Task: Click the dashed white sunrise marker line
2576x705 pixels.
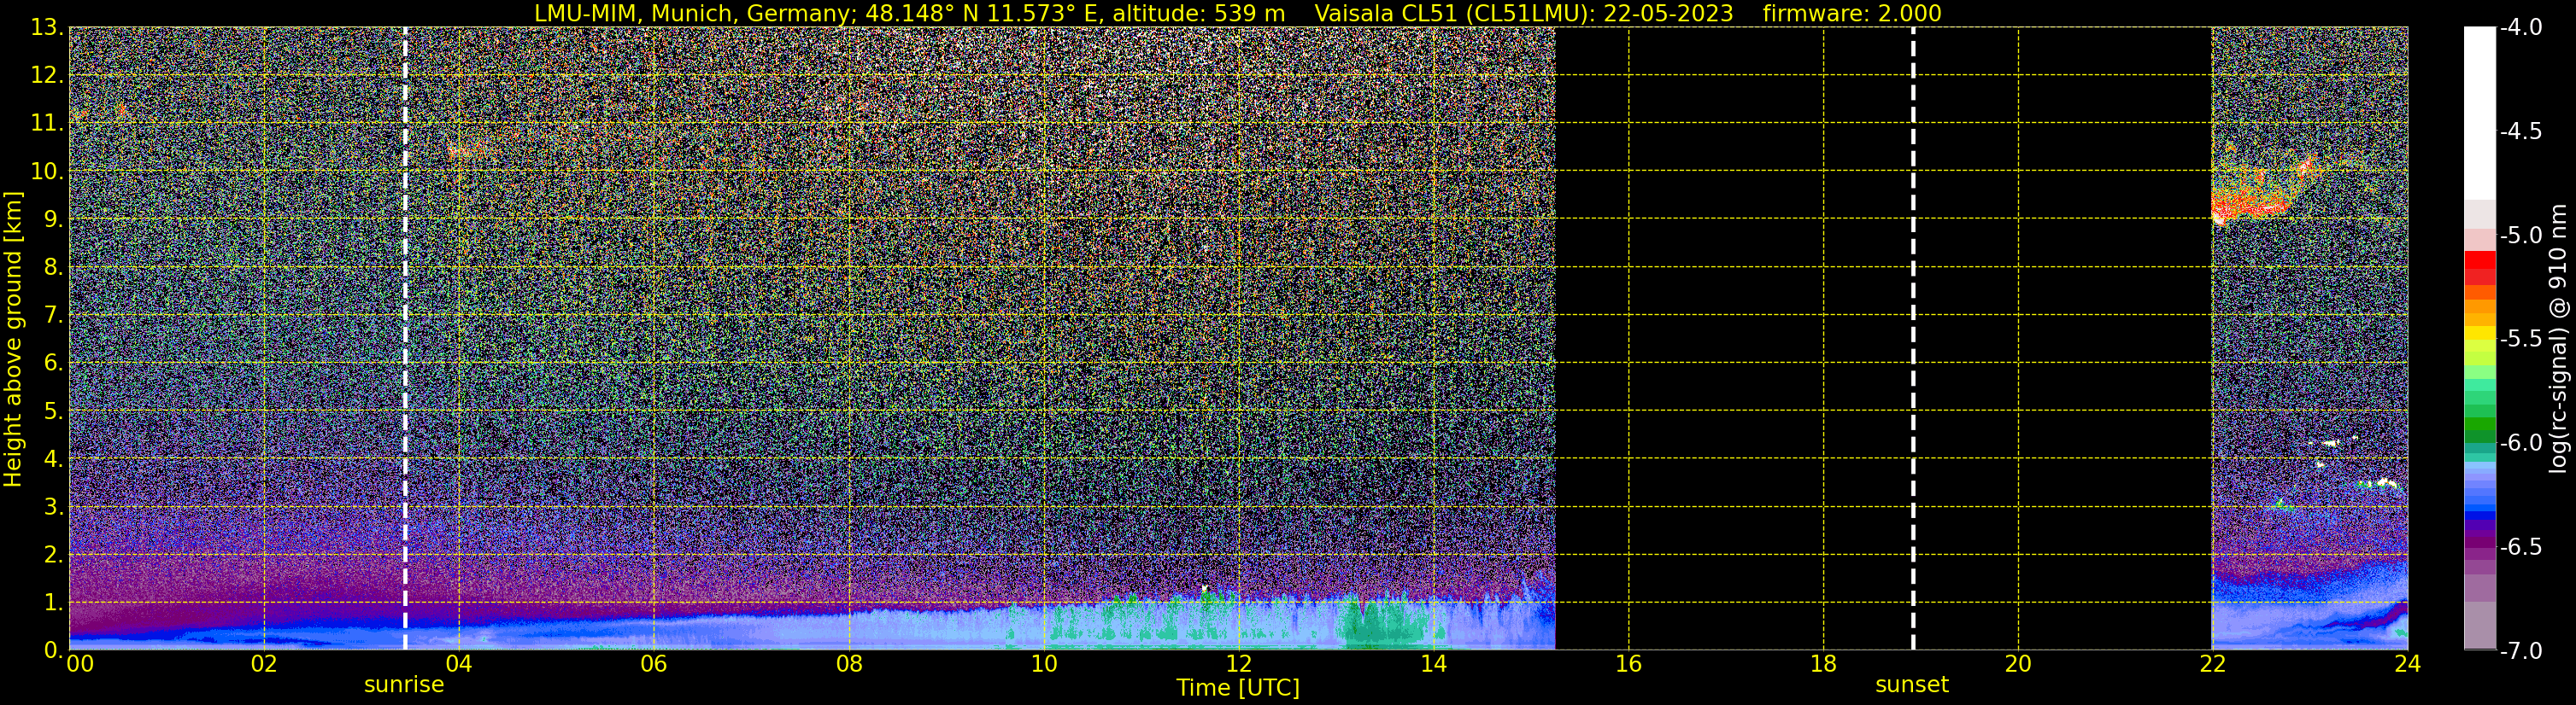Action: [x=405, y=339]
